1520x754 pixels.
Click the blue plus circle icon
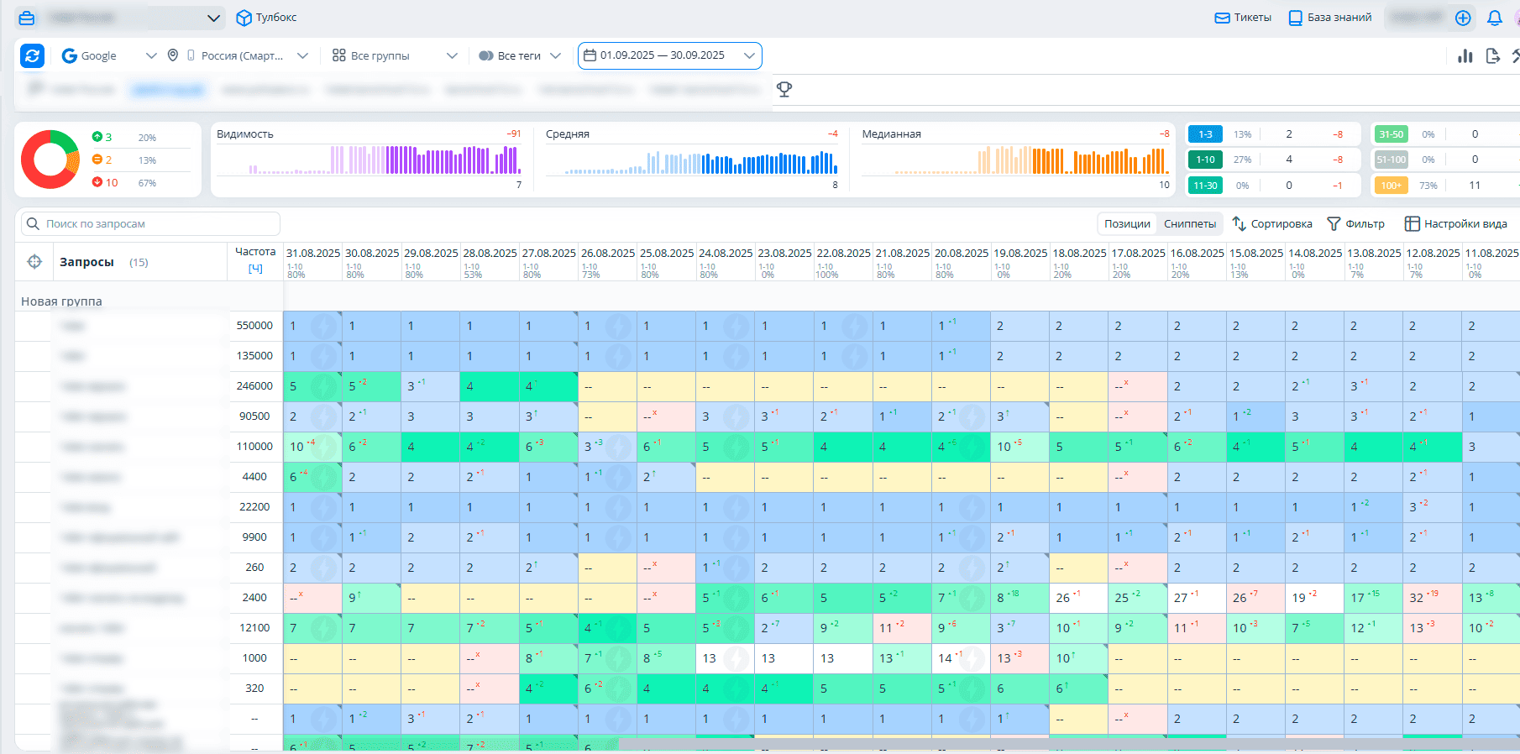pos(1463,18)
